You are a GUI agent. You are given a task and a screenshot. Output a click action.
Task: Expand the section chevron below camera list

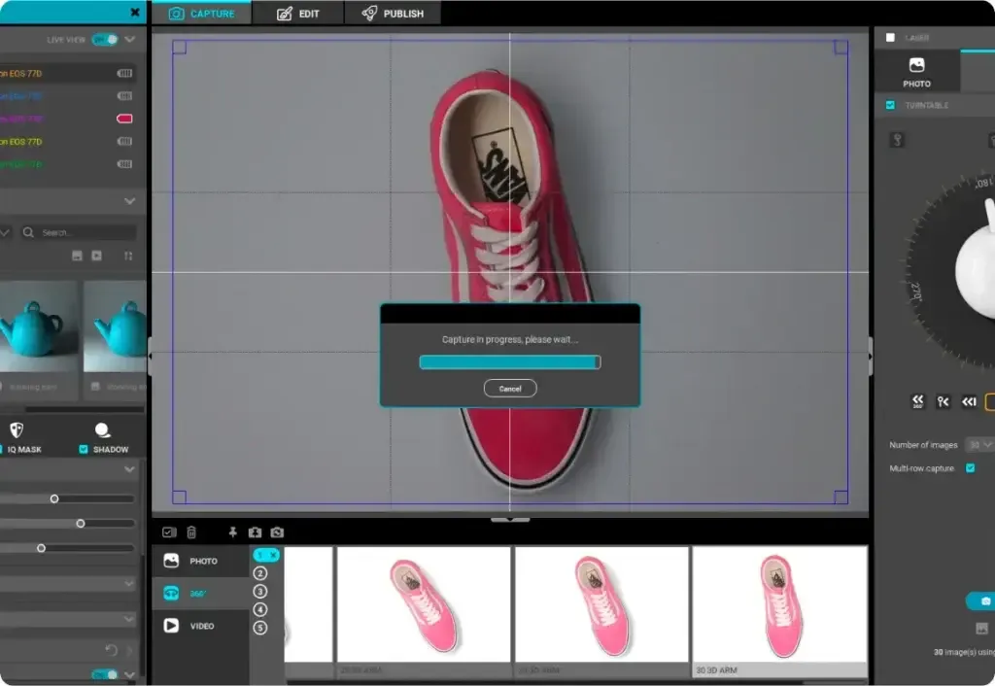129,201
